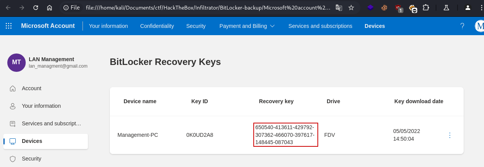Expand the Payment and Billing dropdown

click(x=247, y=26)
